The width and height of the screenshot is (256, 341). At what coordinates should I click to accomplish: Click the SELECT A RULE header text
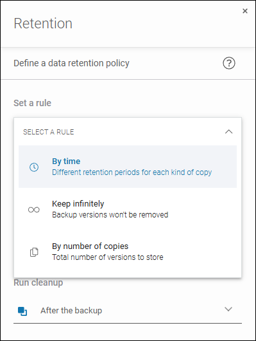tap(49, 132)
